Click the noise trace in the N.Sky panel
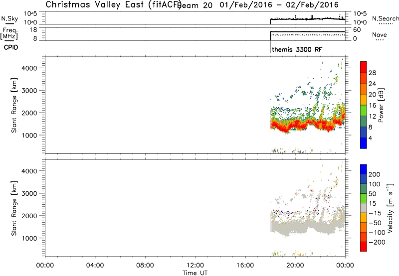 (x=308, y=19)
